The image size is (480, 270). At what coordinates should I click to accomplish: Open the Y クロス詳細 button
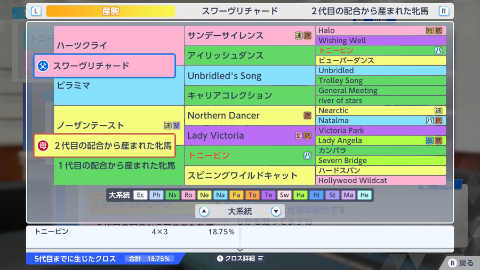point(239,258)
